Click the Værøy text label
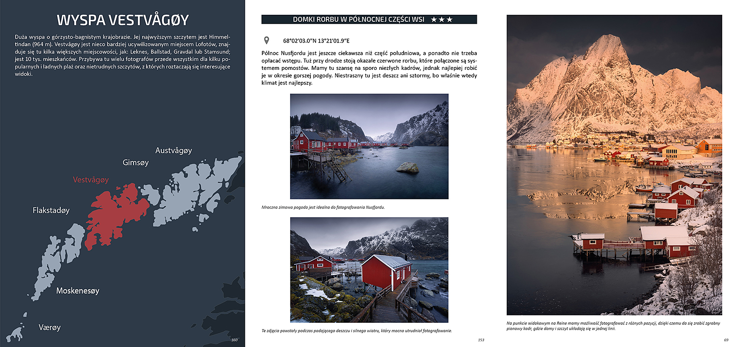This screenshot has width=737, height=347. [x=49, y=327]
